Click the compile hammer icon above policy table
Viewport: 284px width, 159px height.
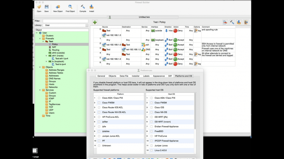click(x=232, y=22)
